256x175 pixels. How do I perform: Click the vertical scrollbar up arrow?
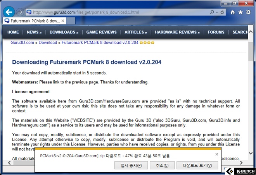point(251,32)
